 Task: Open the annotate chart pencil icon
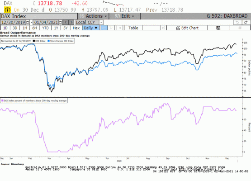pos(218,28)
